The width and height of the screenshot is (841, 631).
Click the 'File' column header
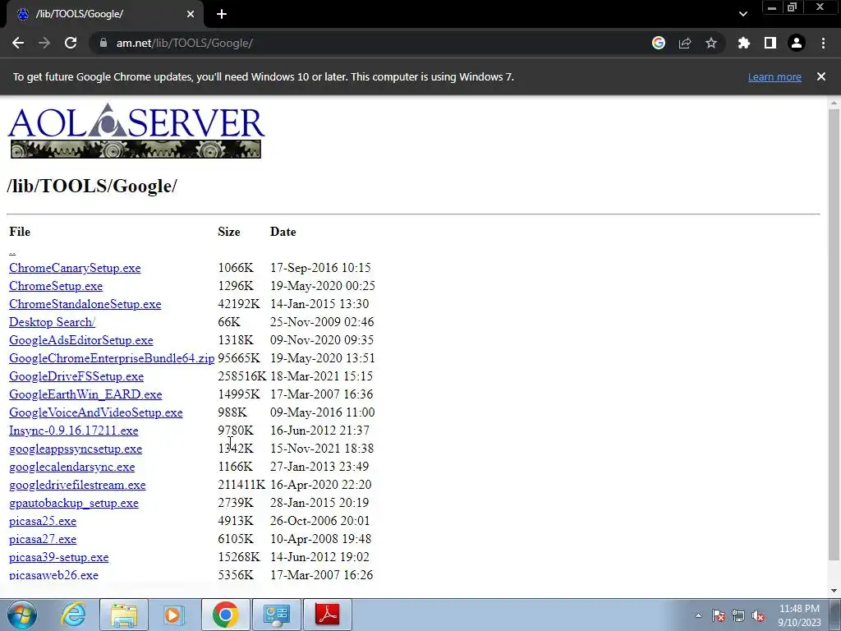(x=20, y=232)
